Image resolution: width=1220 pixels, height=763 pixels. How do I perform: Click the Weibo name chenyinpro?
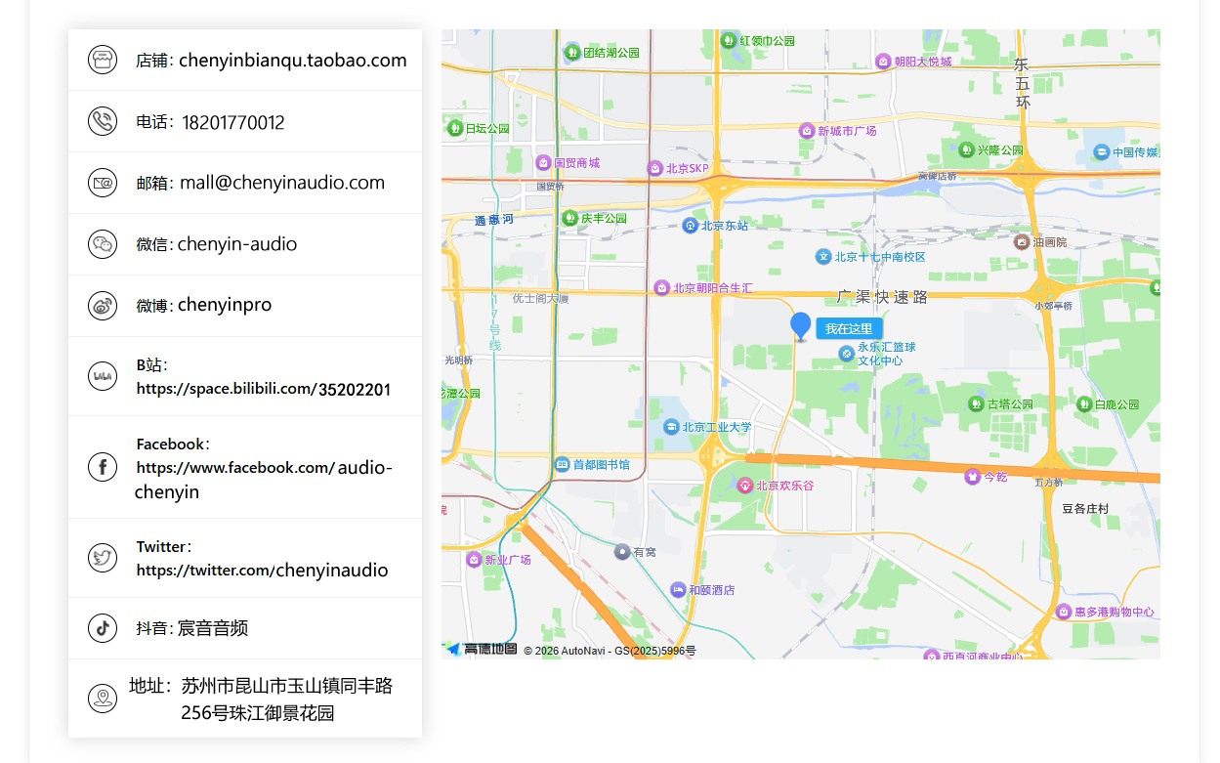[225, 305]
